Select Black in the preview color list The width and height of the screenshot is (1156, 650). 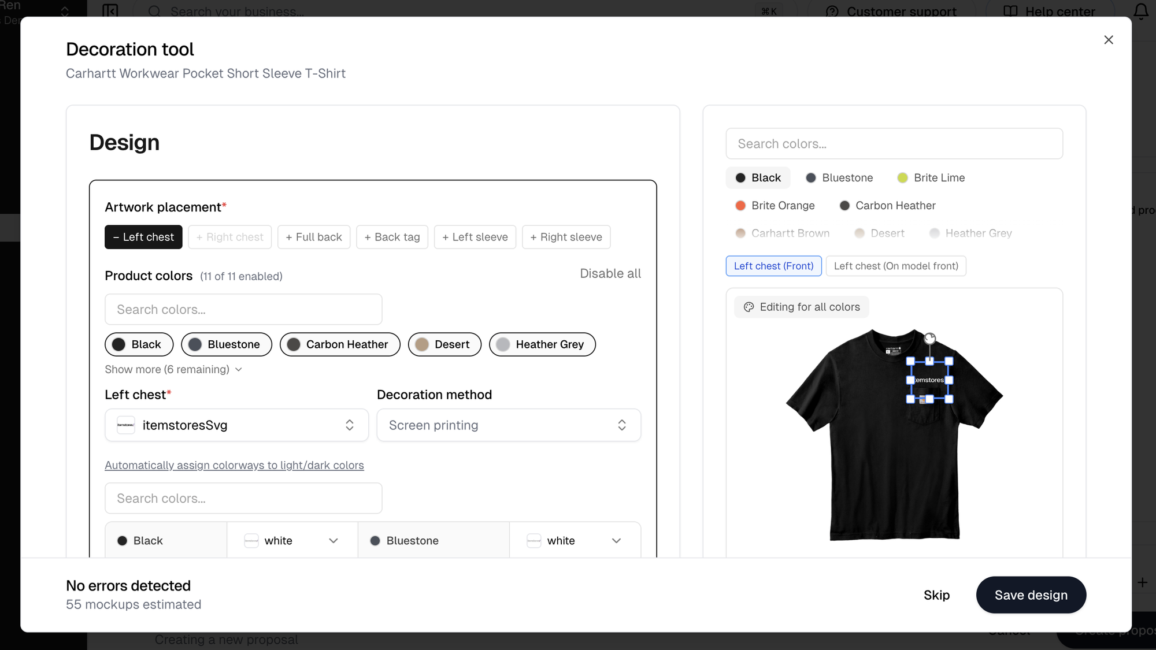point(758,178)
